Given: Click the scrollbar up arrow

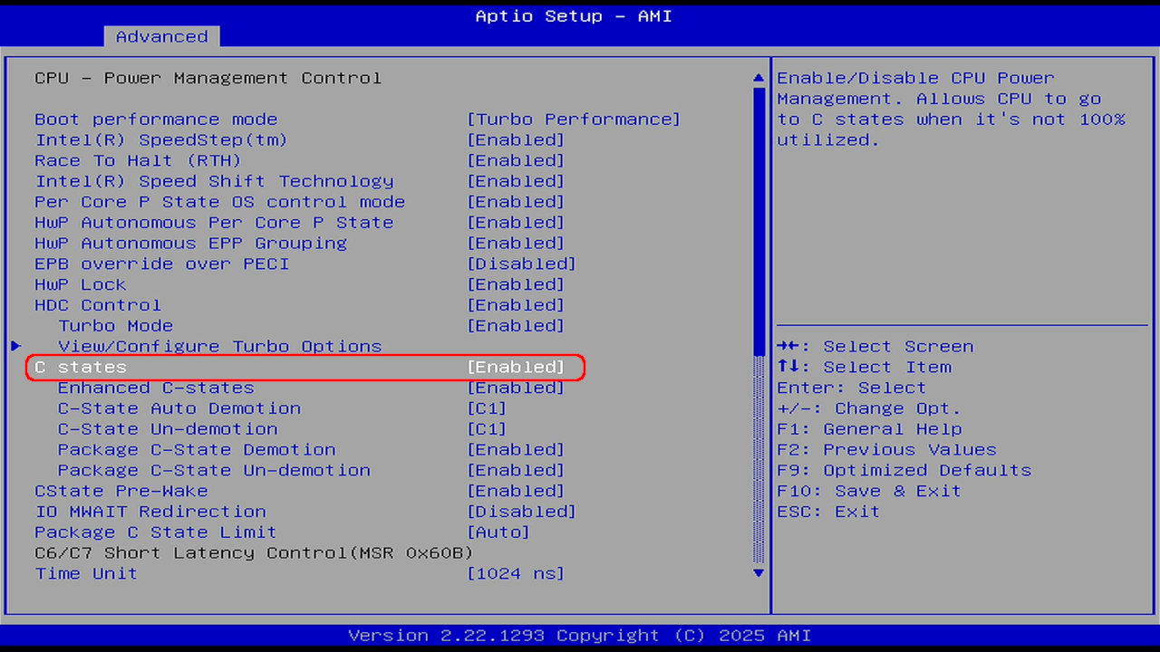Looking at the screenshot, I should tap(759, 79).
